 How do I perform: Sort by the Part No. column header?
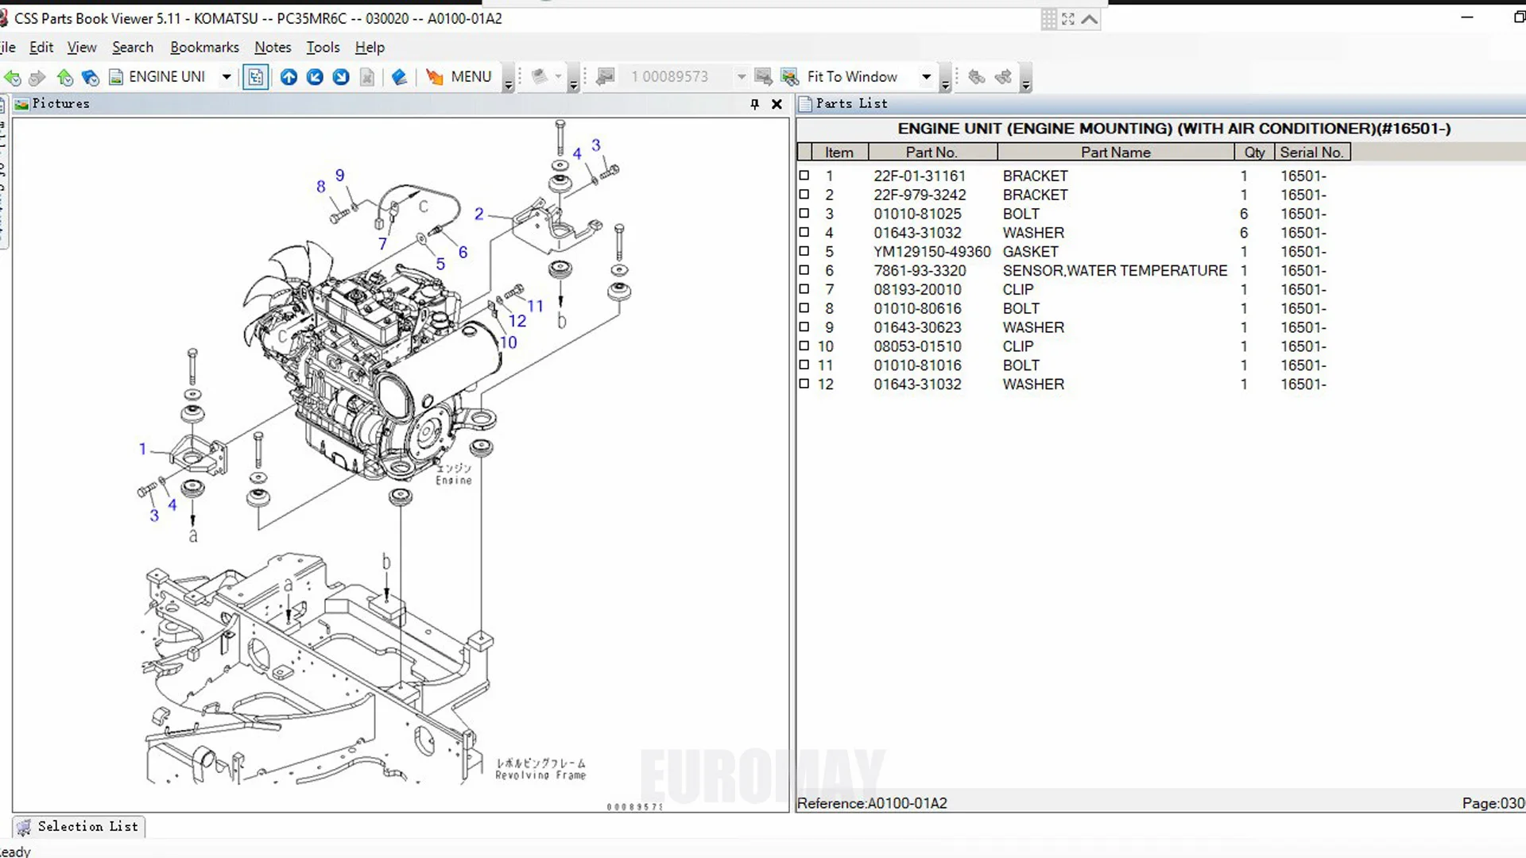point(932,153)
